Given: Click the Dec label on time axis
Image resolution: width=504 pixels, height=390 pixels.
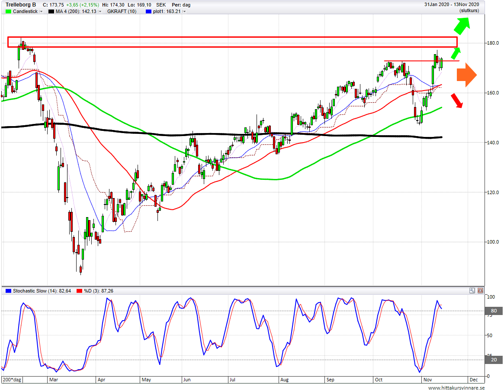Looking at the screenshot, I should click(x=474, y=380).
